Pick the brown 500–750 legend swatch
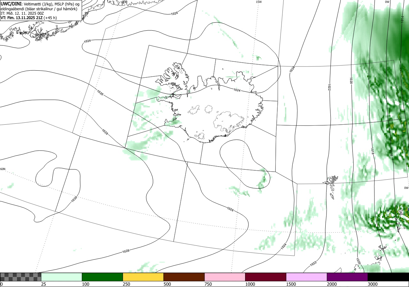This screenshot has height=287, width=409. click(184, 277)
